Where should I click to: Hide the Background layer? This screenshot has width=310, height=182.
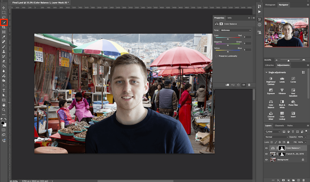click(266, 160)
